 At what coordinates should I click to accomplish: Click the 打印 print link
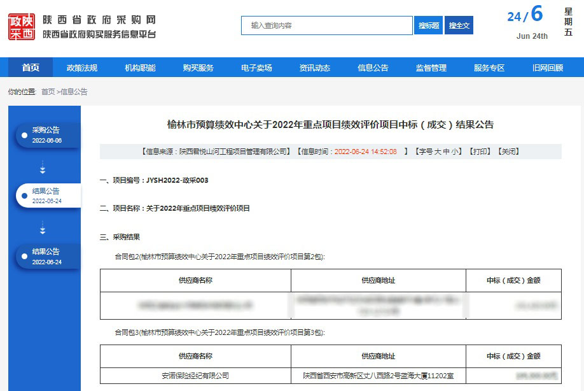[480, 152]
